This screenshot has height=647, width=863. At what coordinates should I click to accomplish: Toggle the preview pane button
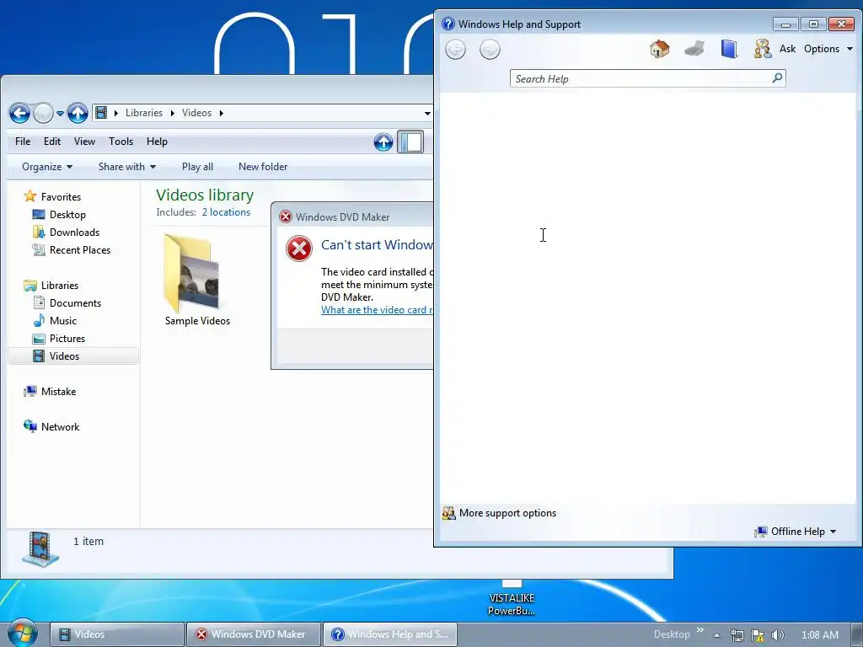tap(410, 142)
